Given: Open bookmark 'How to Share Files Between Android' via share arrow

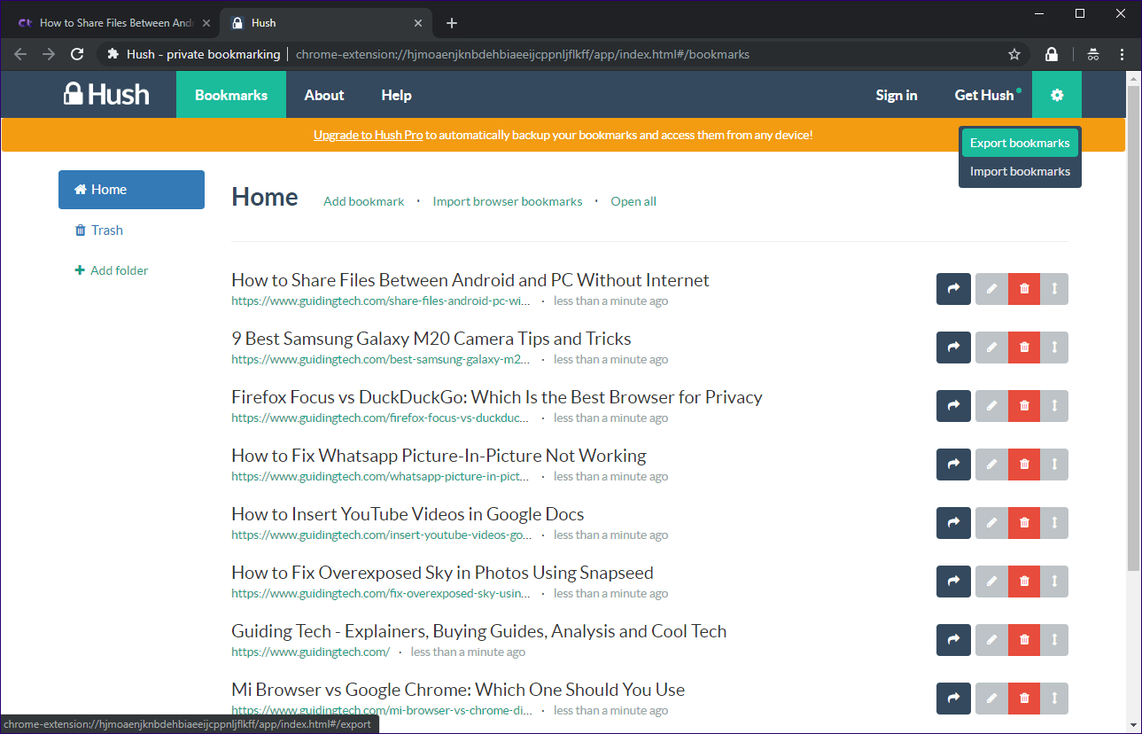Looking at the screenshot, I should click(953, 289).
